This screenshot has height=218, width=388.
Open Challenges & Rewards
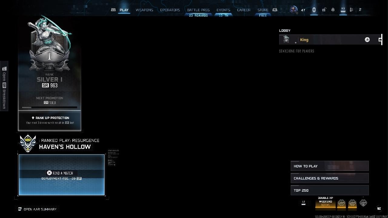point(329,178)
